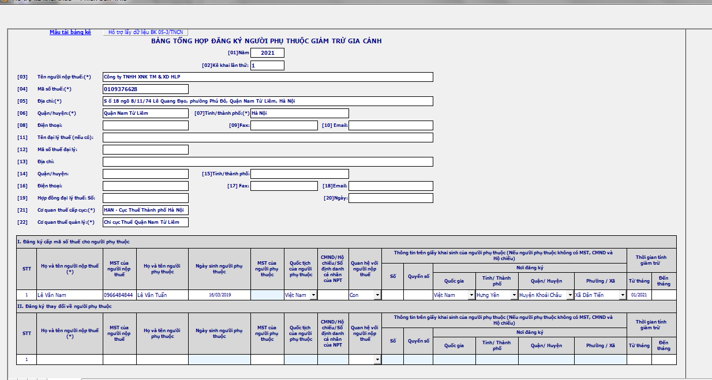This screenshot has height=380, width=712.
Task: Click section II Từ tháng cell
Action: coord(639,359)
